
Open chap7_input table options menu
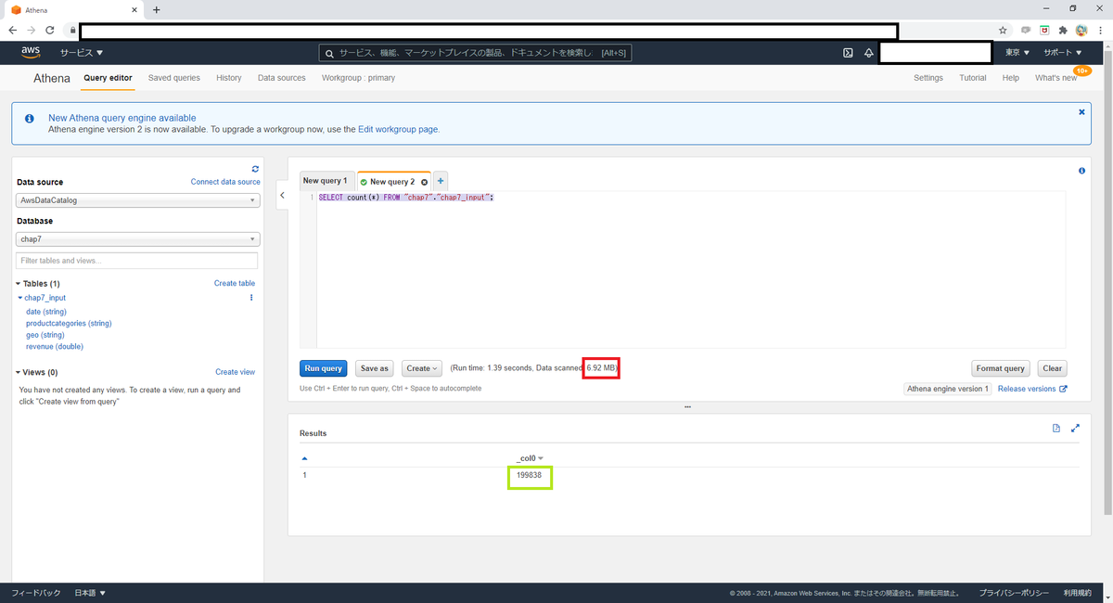(x=251, y=298)
